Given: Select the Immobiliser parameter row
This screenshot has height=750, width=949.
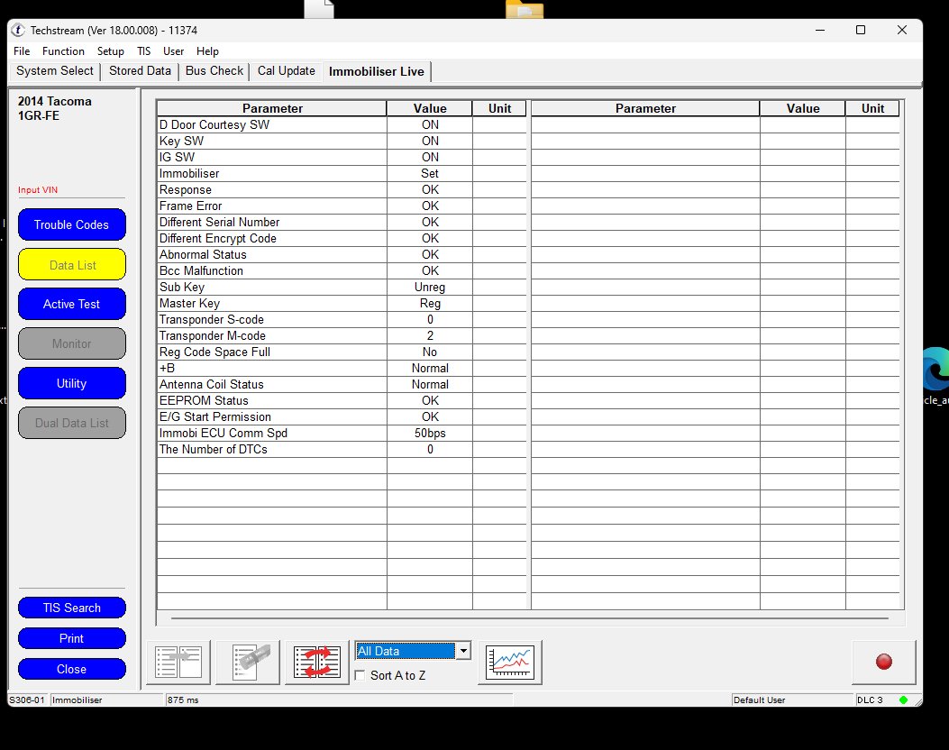Looking at the screenshot, I should (x=342, y=174).
